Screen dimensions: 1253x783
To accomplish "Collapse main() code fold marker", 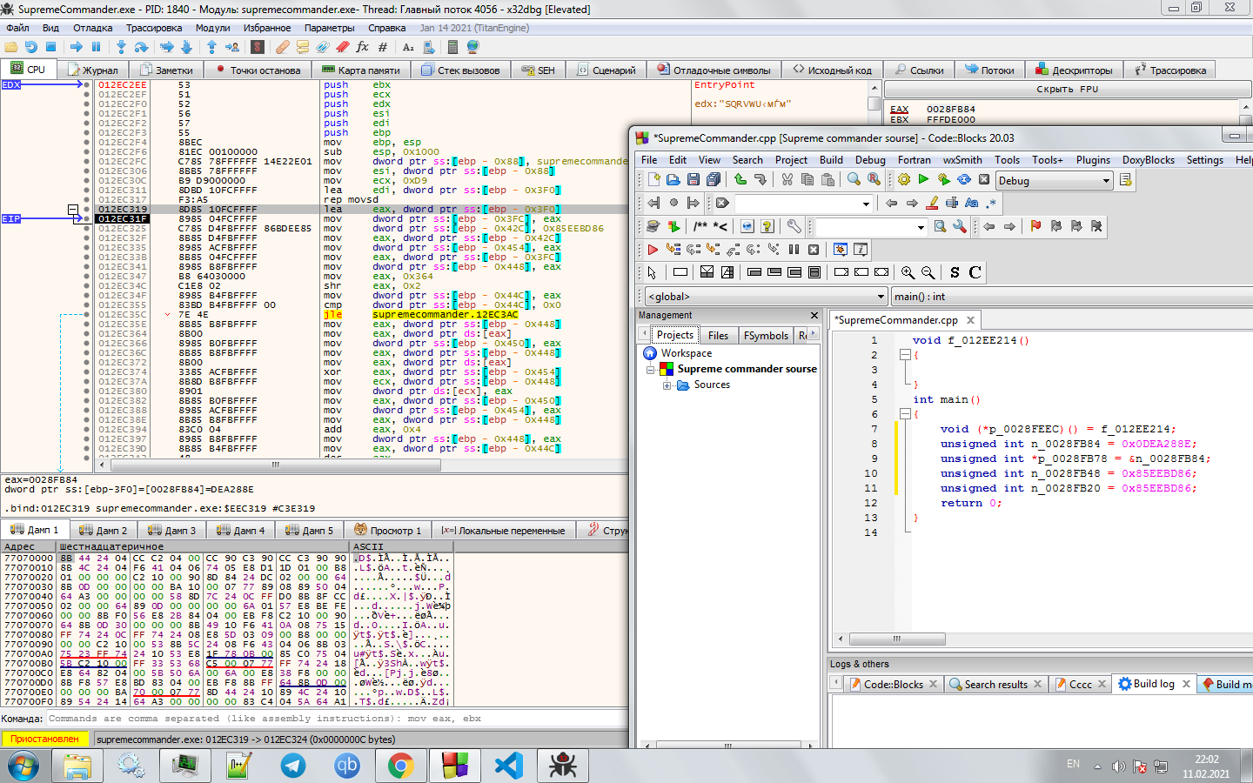I will 905,415.
